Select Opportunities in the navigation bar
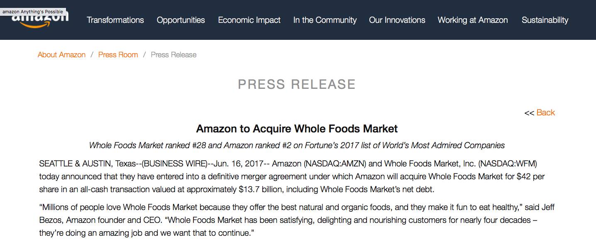Viewport: 596px width, 242px height. [x=181, y=20]
